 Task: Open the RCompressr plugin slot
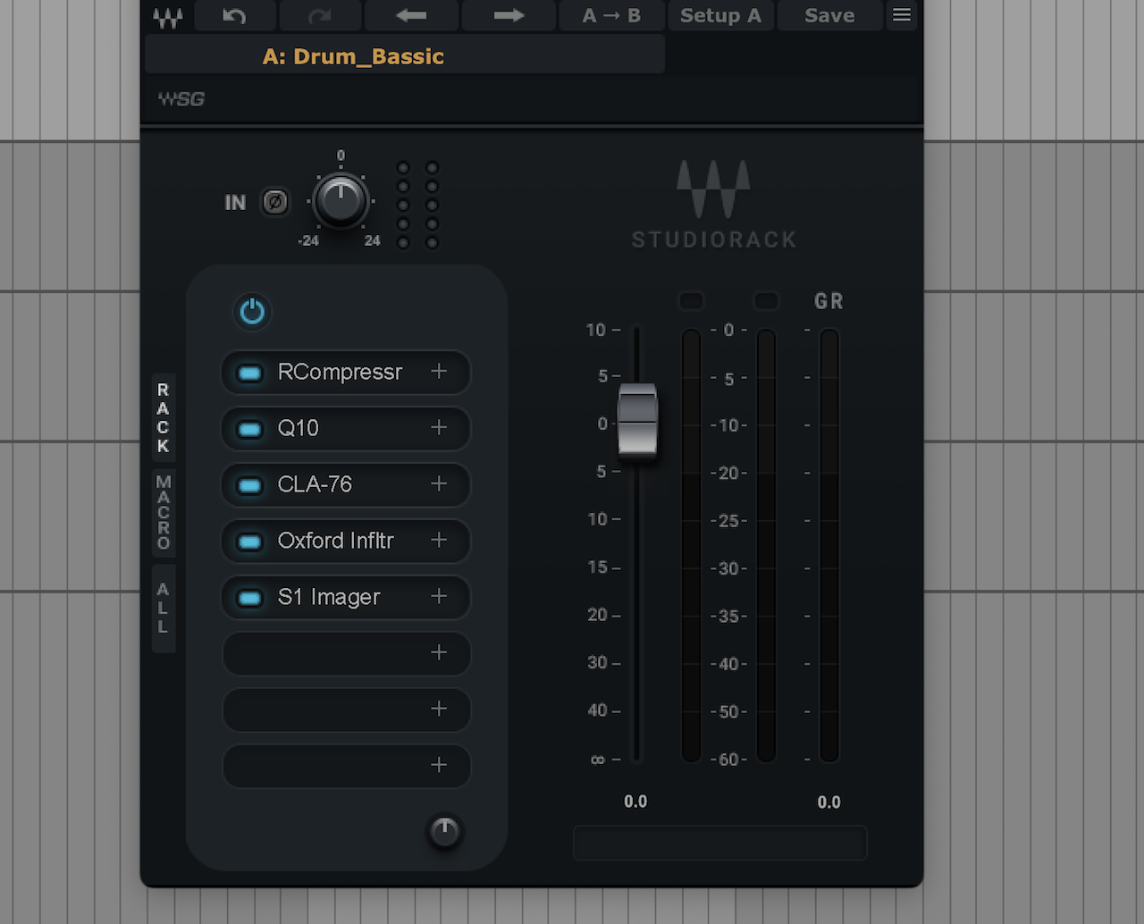pos(346,373)
